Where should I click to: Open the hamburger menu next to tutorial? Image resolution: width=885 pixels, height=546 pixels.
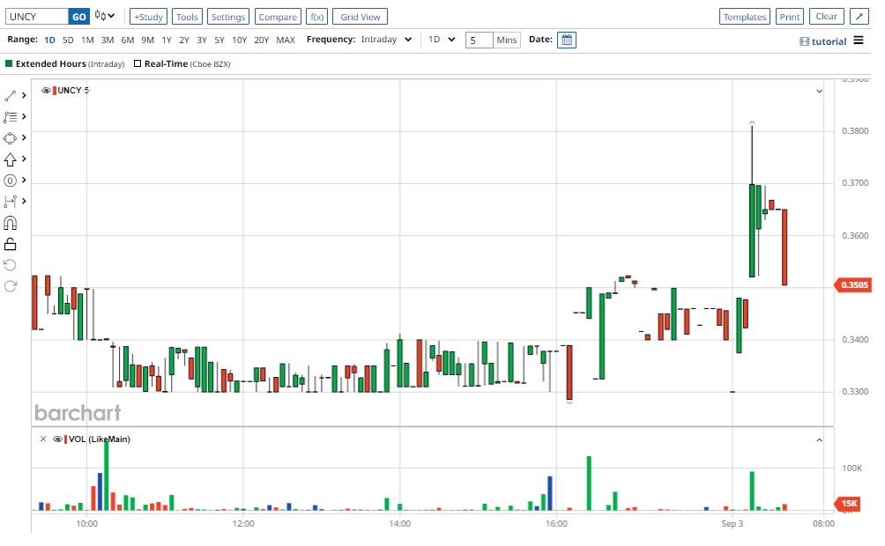tap(859, 41)
